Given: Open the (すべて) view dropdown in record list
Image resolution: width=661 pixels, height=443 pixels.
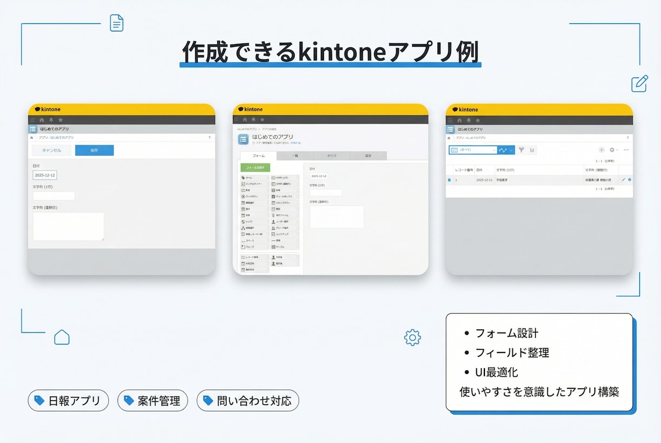Looking at the screenshot, I should 473,150.
